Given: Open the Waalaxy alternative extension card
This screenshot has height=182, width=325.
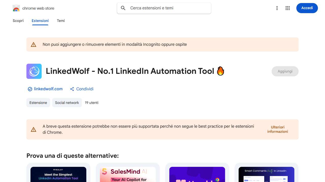Looking at the screenshot, I should pyautogui.click(x=58, y=174).
